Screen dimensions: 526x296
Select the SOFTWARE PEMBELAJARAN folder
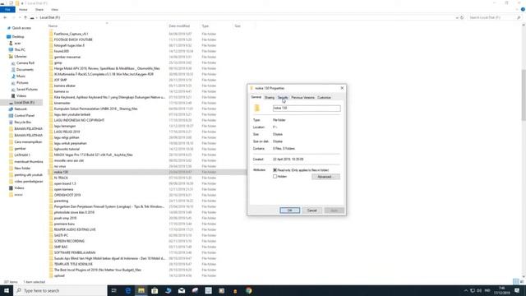[x=75, y=252]
